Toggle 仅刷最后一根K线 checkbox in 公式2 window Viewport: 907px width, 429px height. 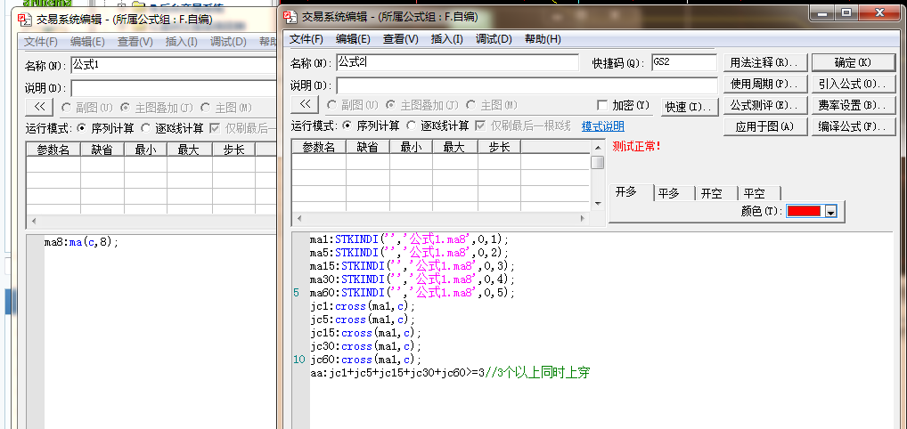coord(479,125)
